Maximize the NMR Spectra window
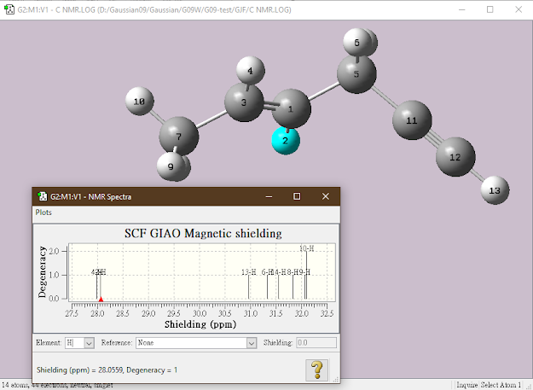Image resolution: width=533 pixels, height=390 pixels. point(297,196)
